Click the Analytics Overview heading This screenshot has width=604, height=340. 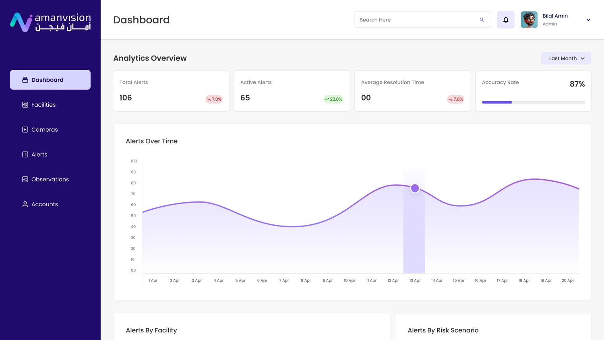click(150, 58)
